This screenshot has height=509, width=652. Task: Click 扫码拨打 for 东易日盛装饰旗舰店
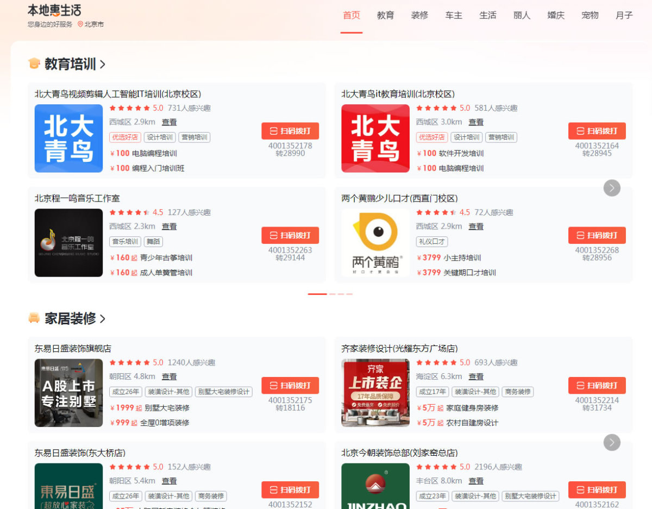coord(290,385)
